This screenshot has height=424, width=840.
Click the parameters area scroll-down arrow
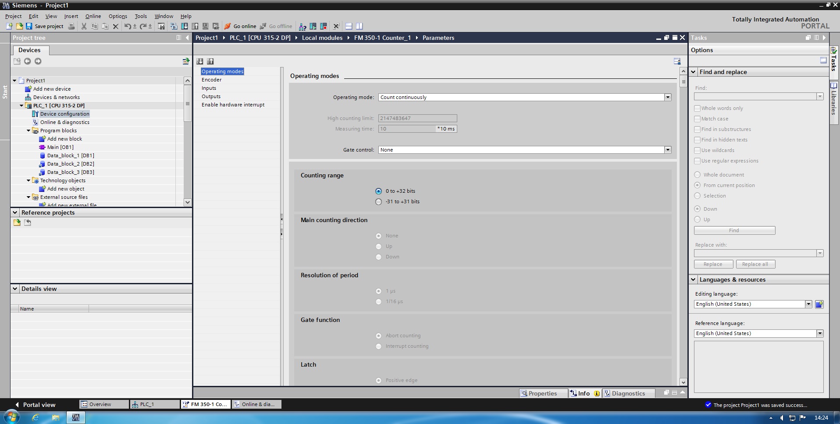[x=683, y=382]
